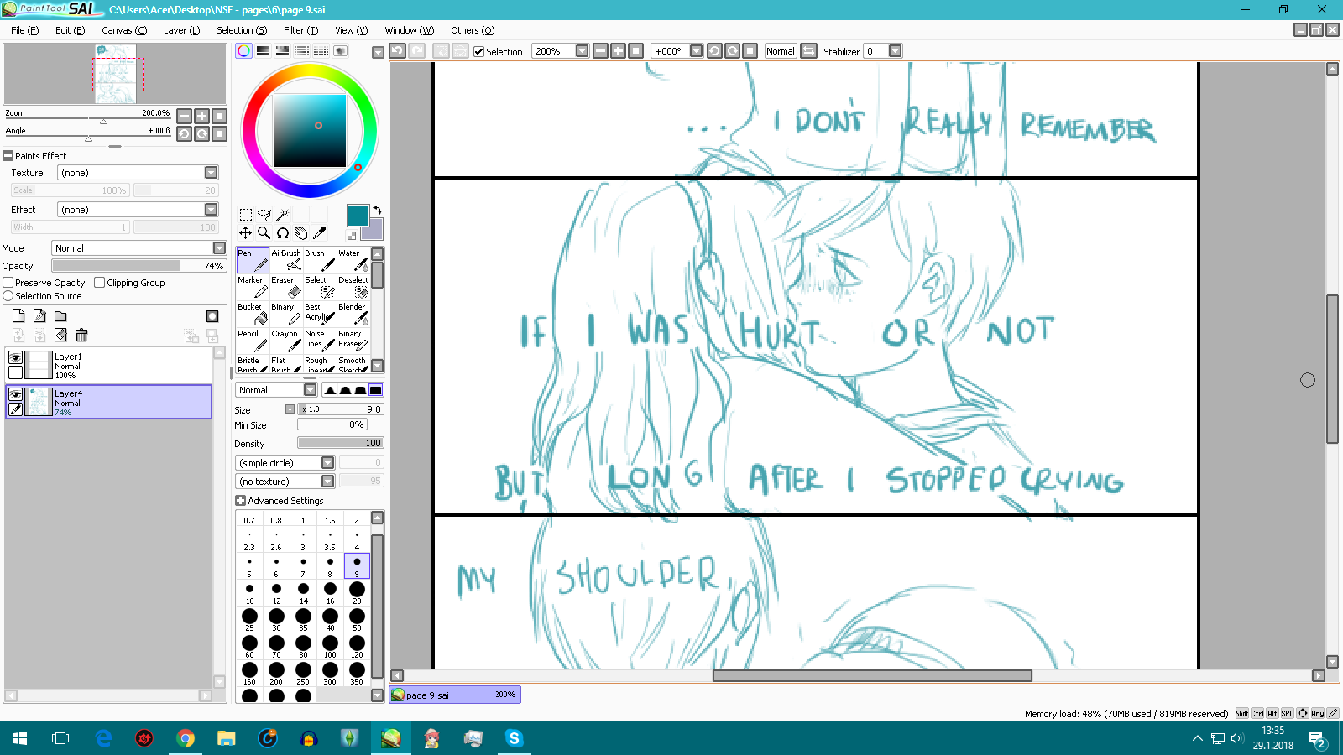Image resolution: width=1343 pixels, height=755 pixels.
Task: Expand the Advanced Settings section
Action: (x=241, y=501)
